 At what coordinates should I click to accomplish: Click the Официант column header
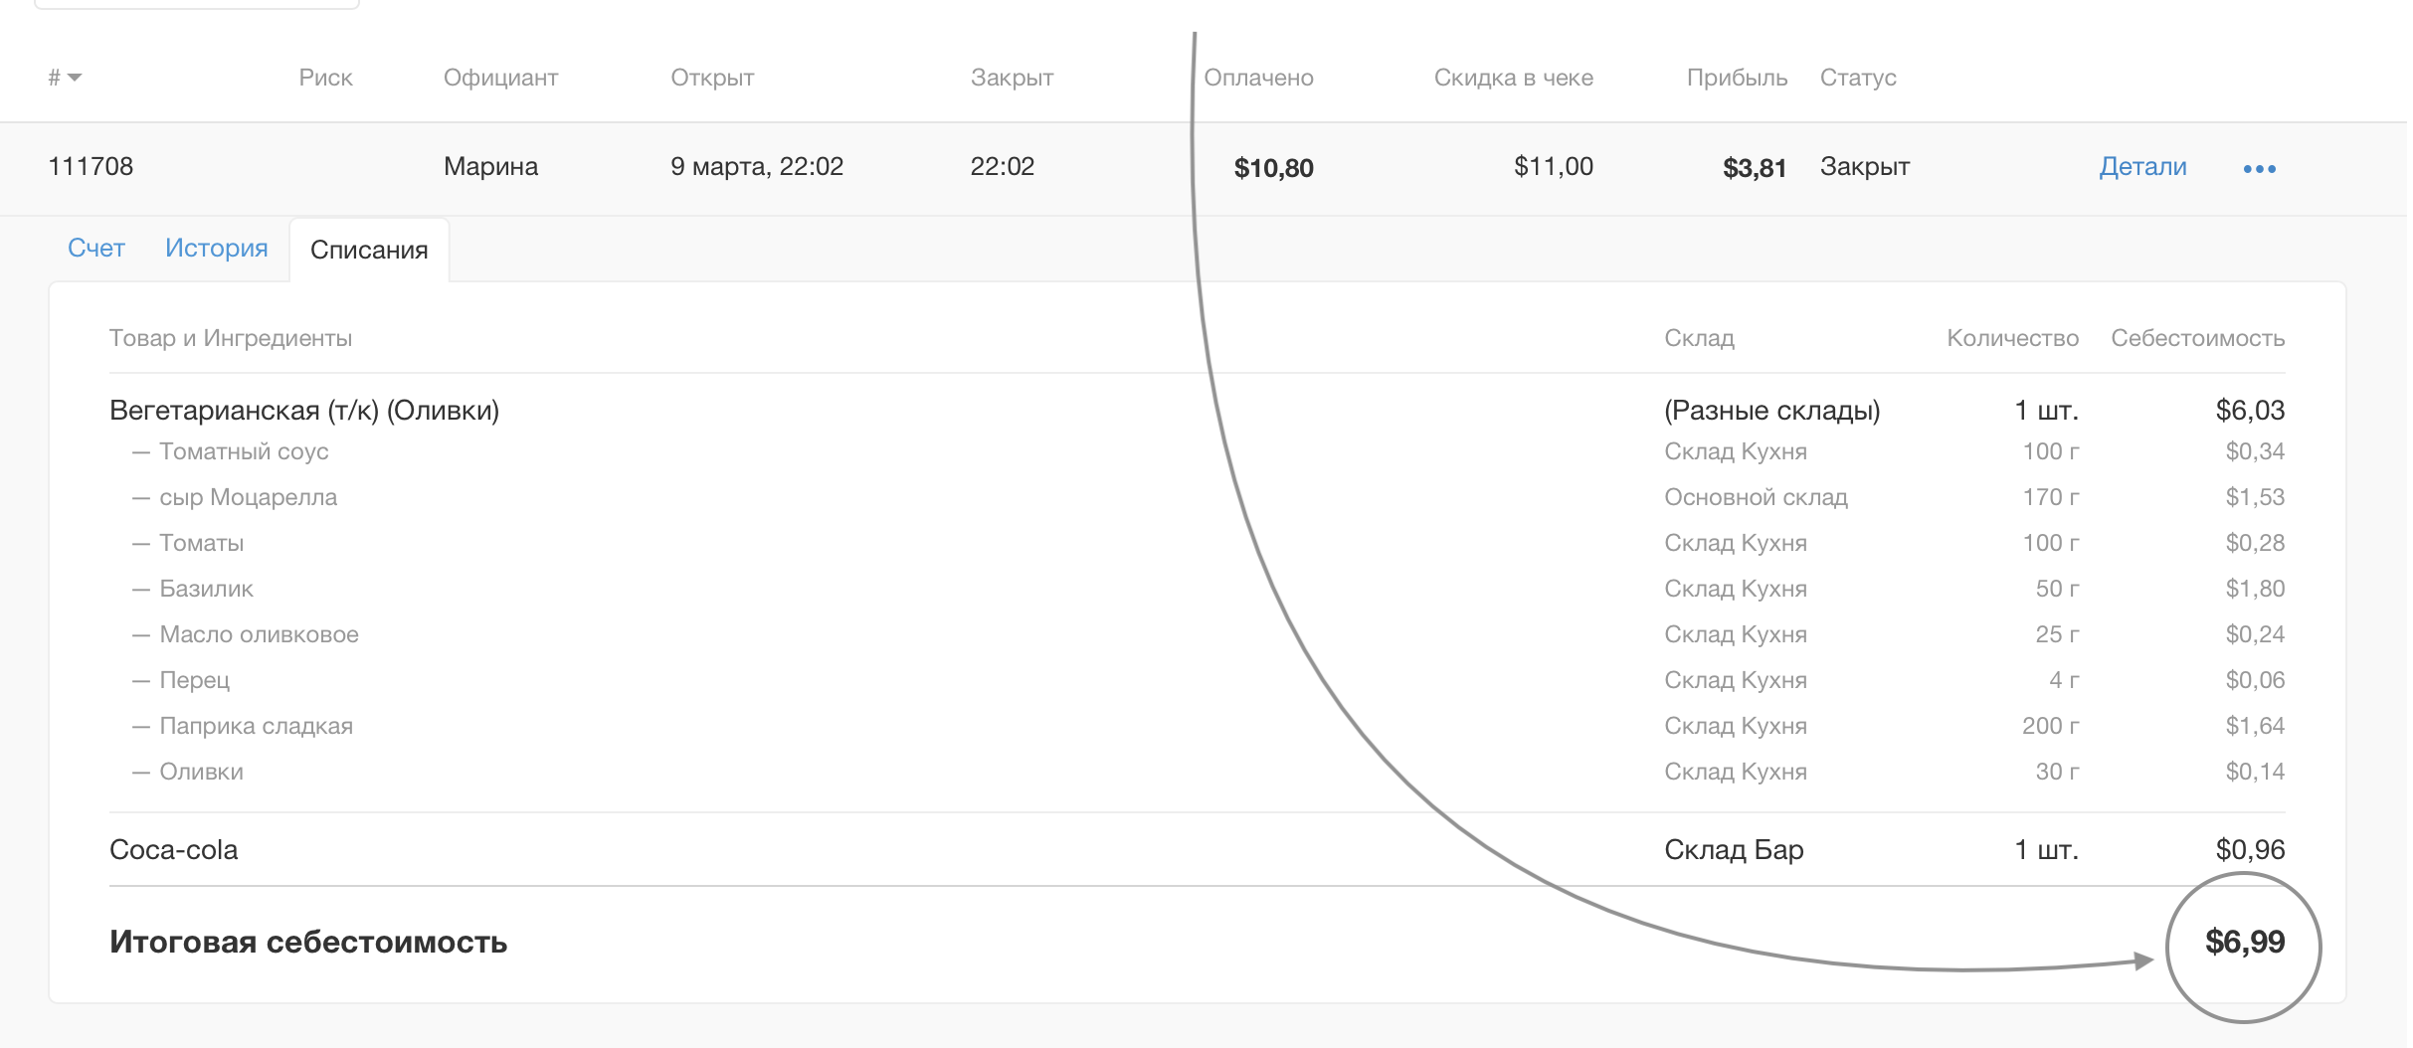point(500,78)
